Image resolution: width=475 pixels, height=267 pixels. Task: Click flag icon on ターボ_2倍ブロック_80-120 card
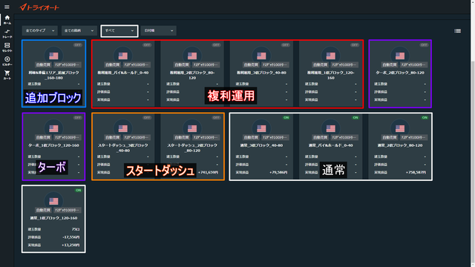click(x=400, y=56)
